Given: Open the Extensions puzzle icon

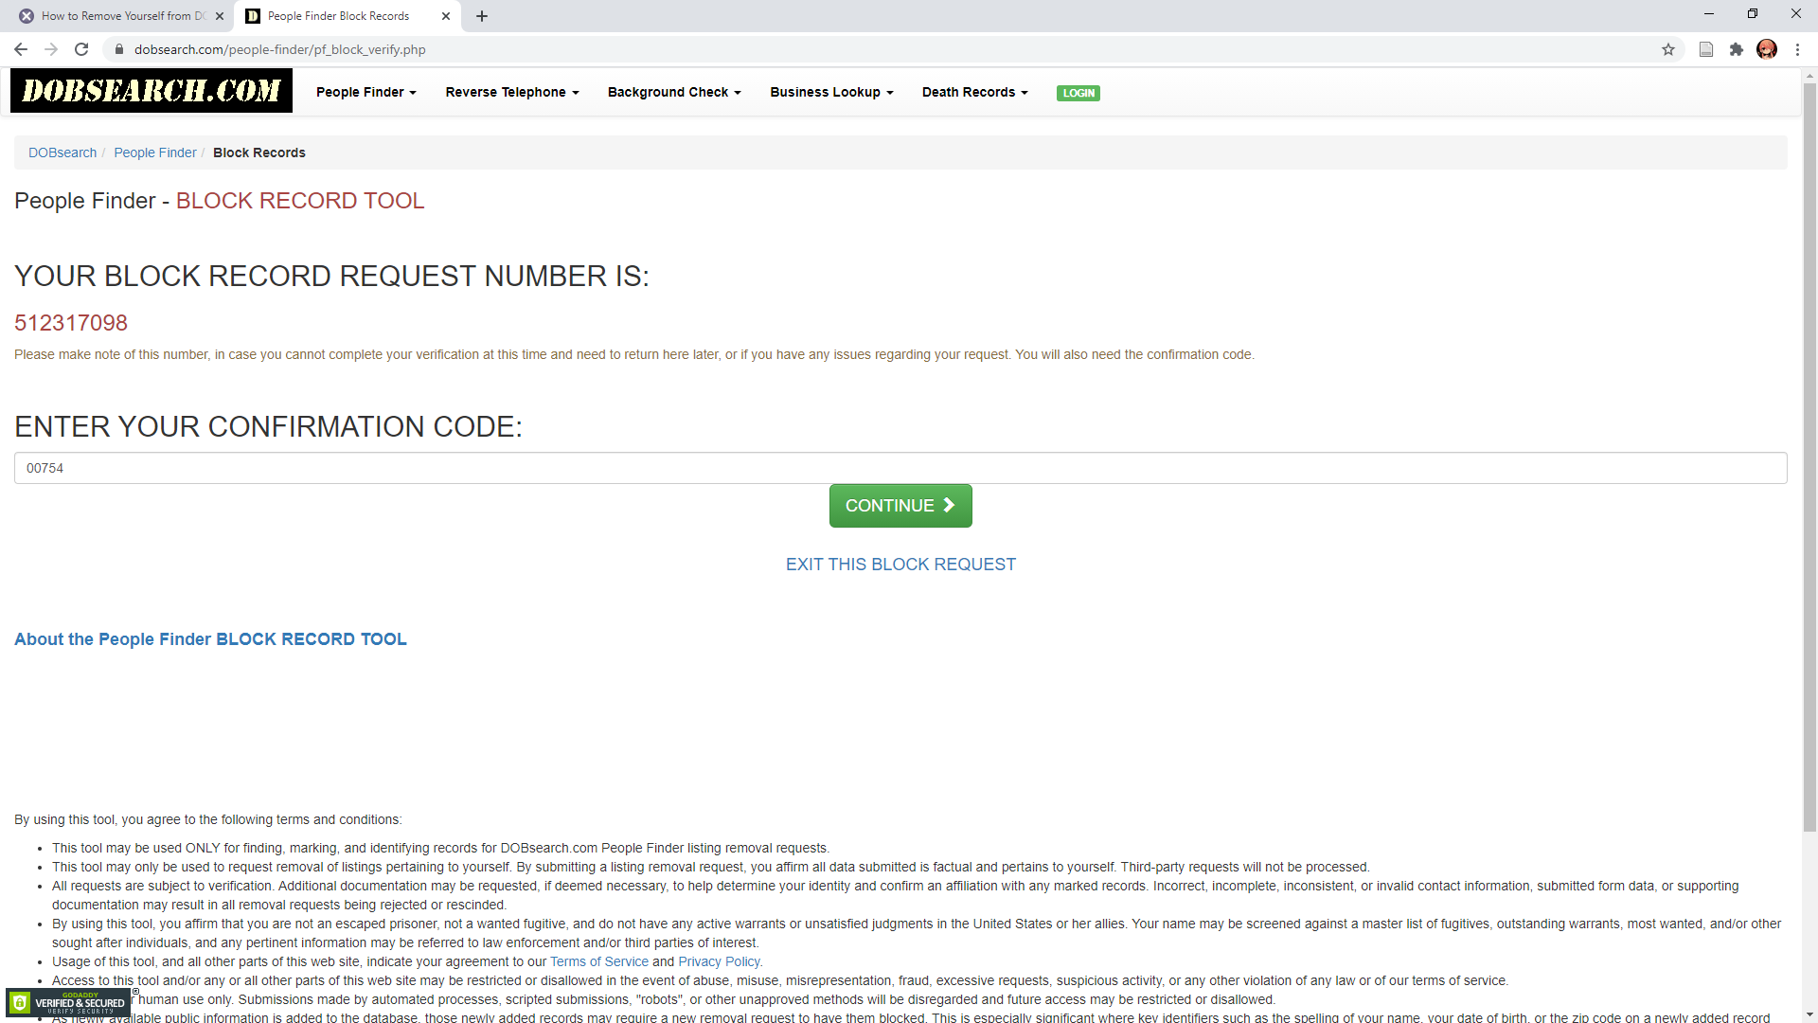Looking at the screenshot, I should (1737, 49).
